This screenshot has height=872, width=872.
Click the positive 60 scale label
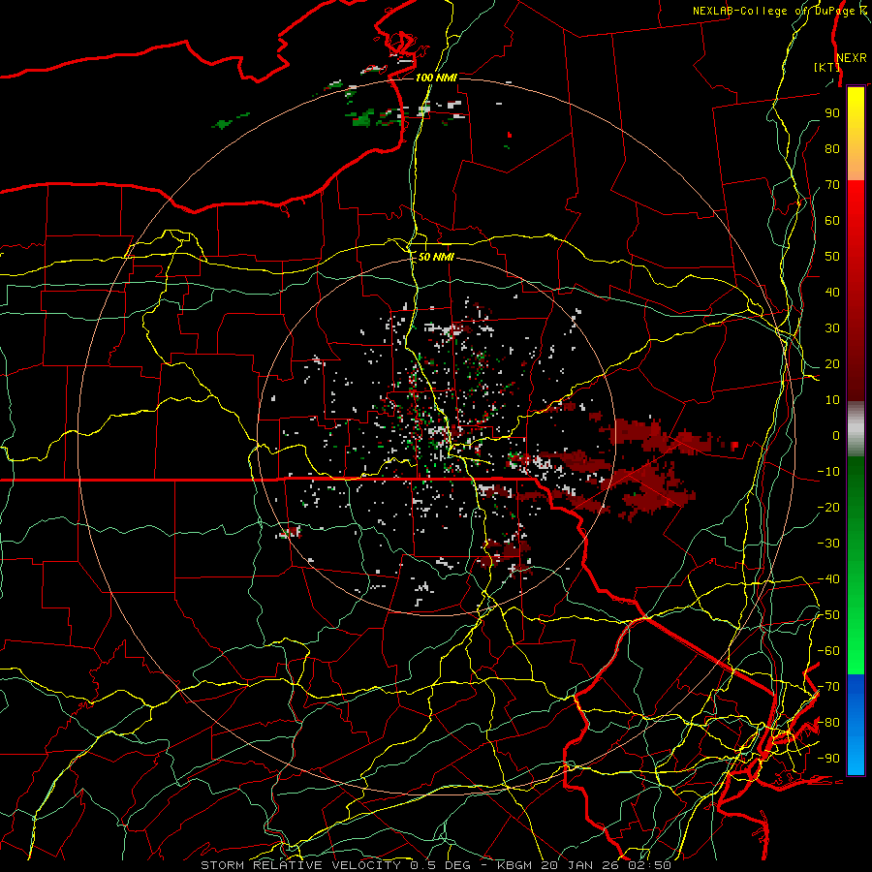[x=832, y=220]
